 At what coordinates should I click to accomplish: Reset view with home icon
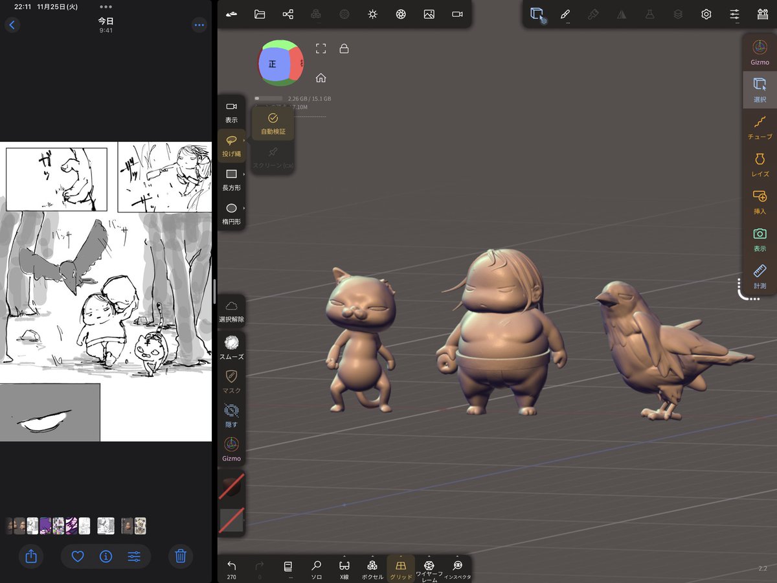pos(321,78)
